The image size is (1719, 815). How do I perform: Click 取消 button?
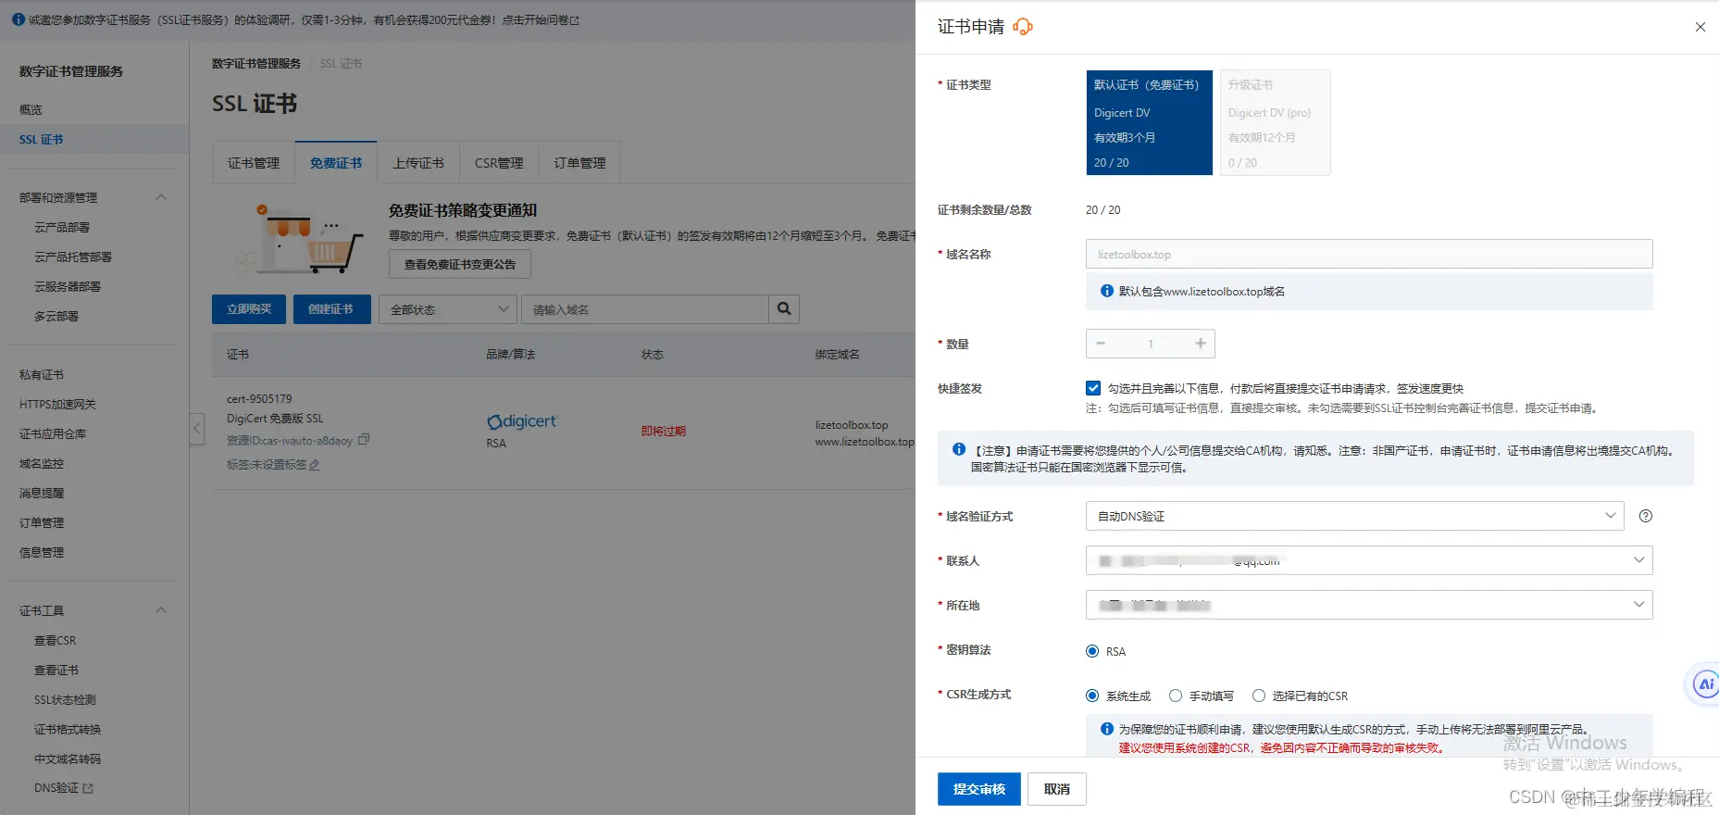coord(1057,789)
